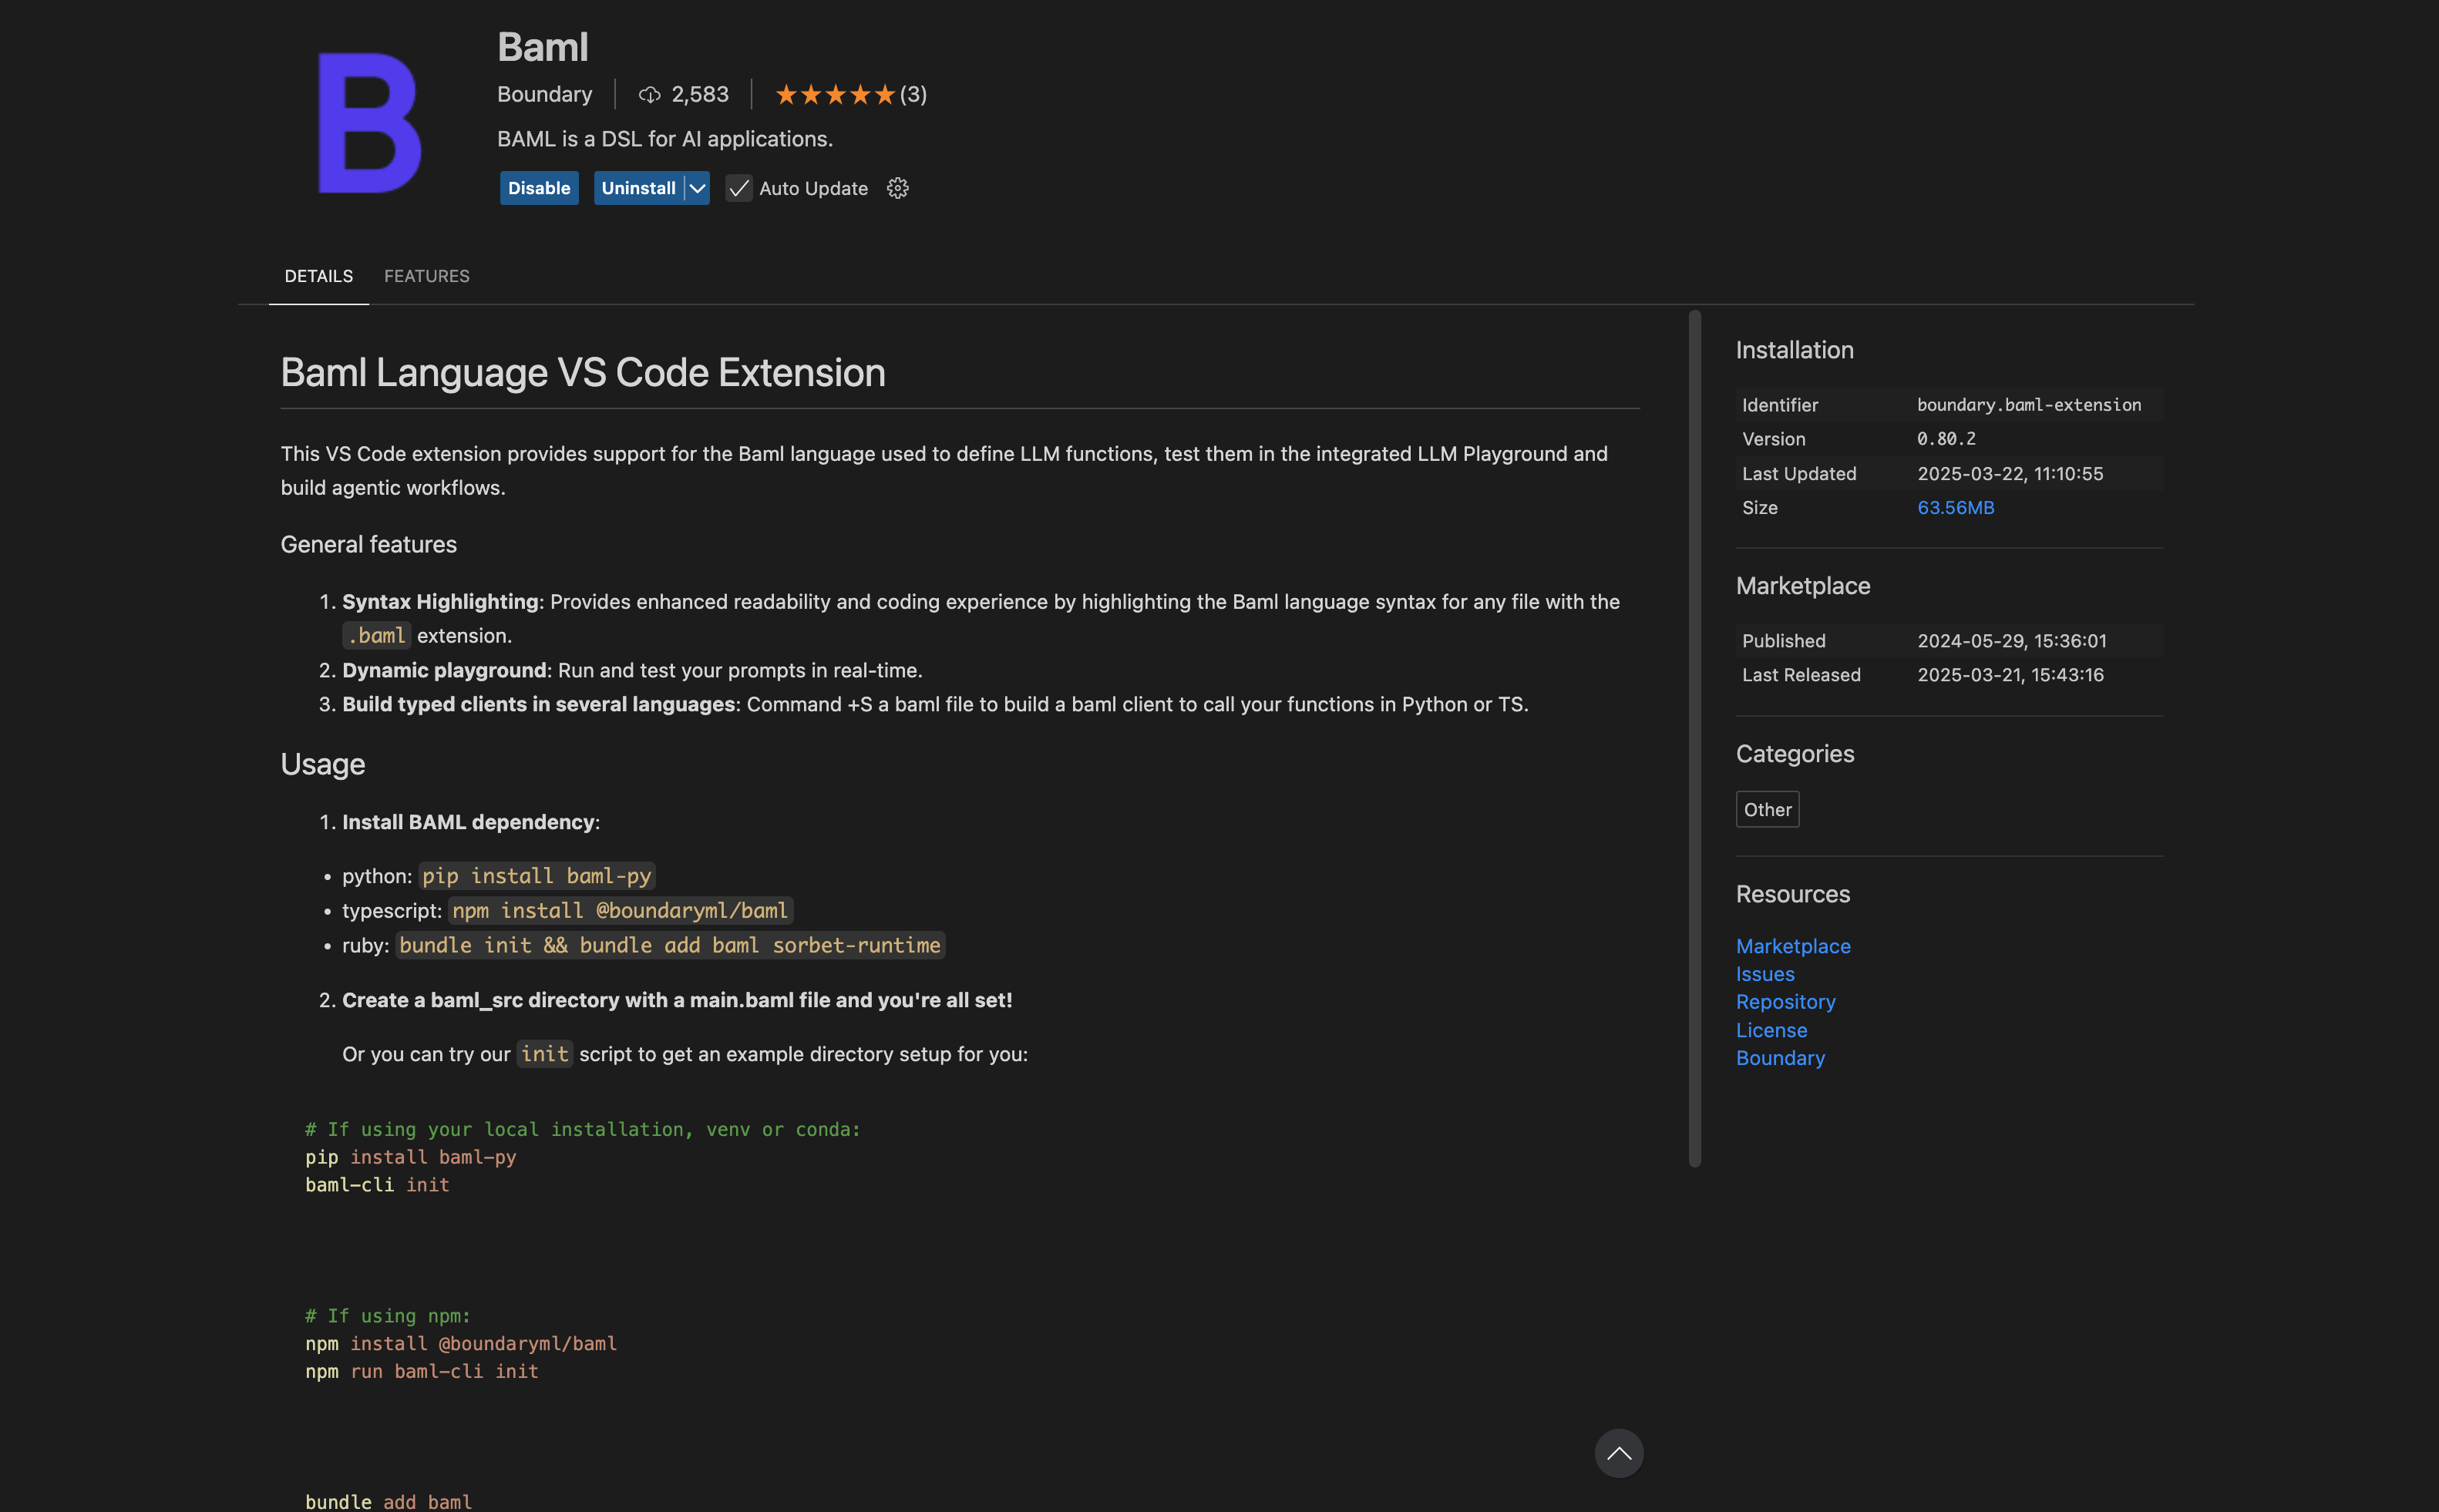Click the 63.56MB size link
2439x1512 pixels.
click(x=1955, y=508)
